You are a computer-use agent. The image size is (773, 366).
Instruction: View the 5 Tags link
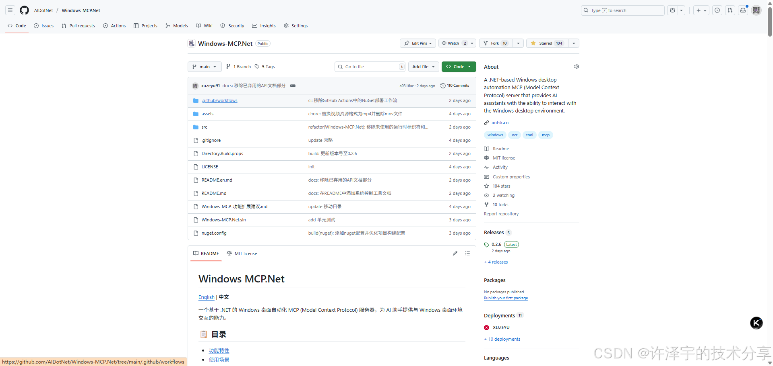265,67
